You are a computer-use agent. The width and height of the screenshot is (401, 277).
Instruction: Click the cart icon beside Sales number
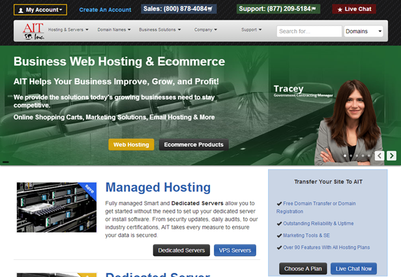[x=210, y=9]
